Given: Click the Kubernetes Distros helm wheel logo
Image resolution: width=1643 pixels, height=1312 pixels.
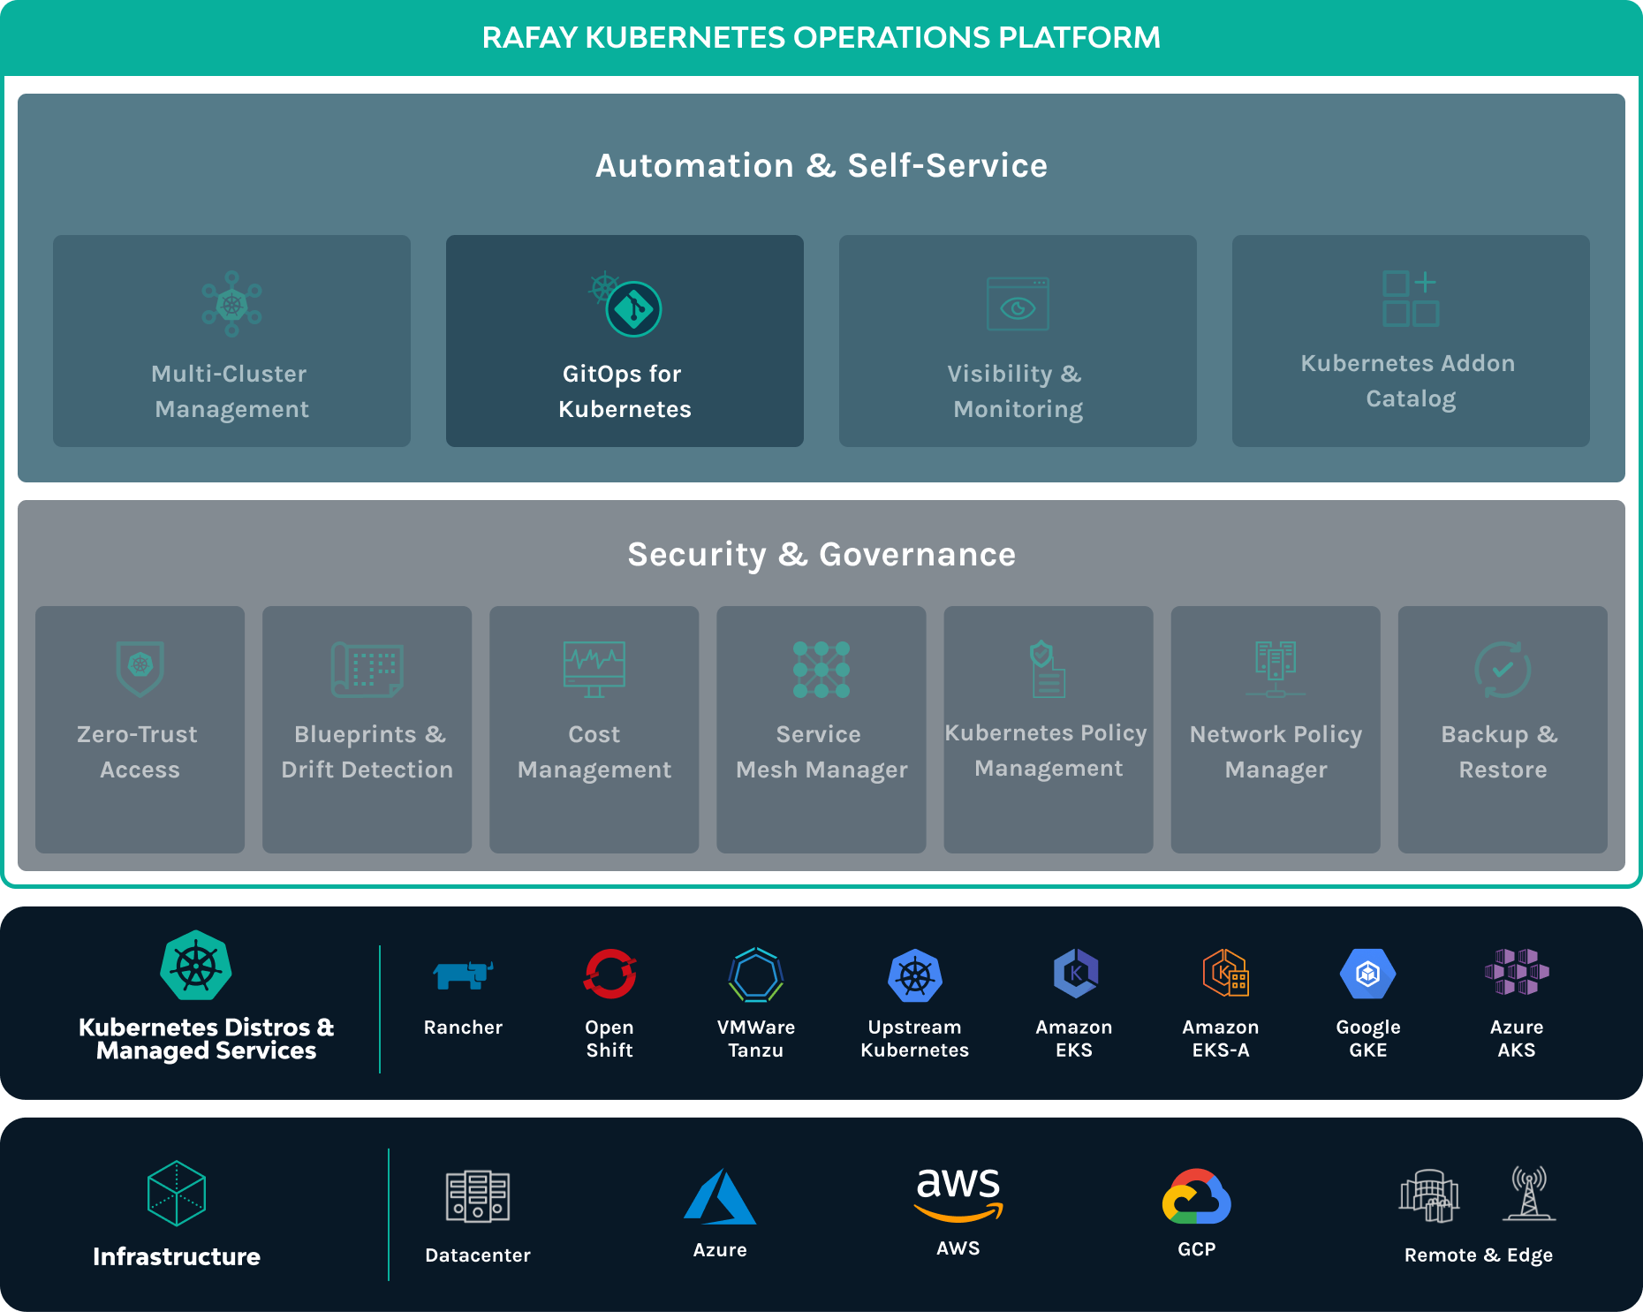Looking at the screenshot, I should pyautogui.click(x=196, y=965).
